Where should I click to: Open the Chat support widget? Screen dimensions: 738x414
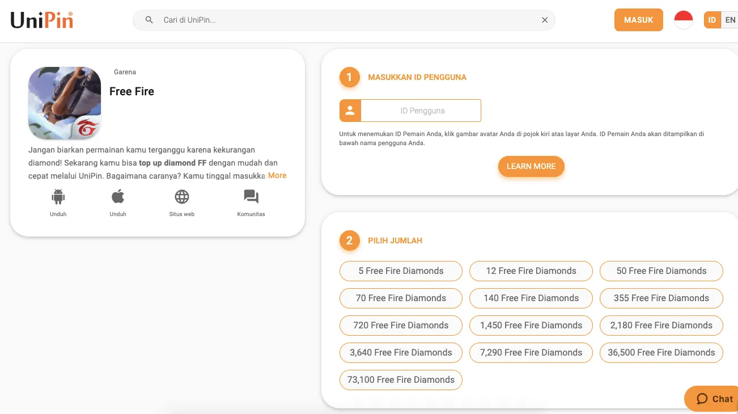click(x=714, y=399)
